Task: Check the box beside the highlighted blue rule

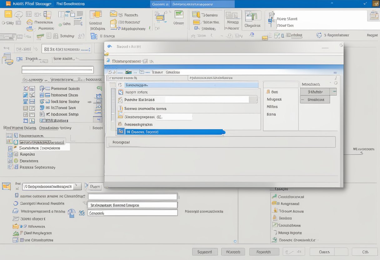Action: [x=121, y=132]
